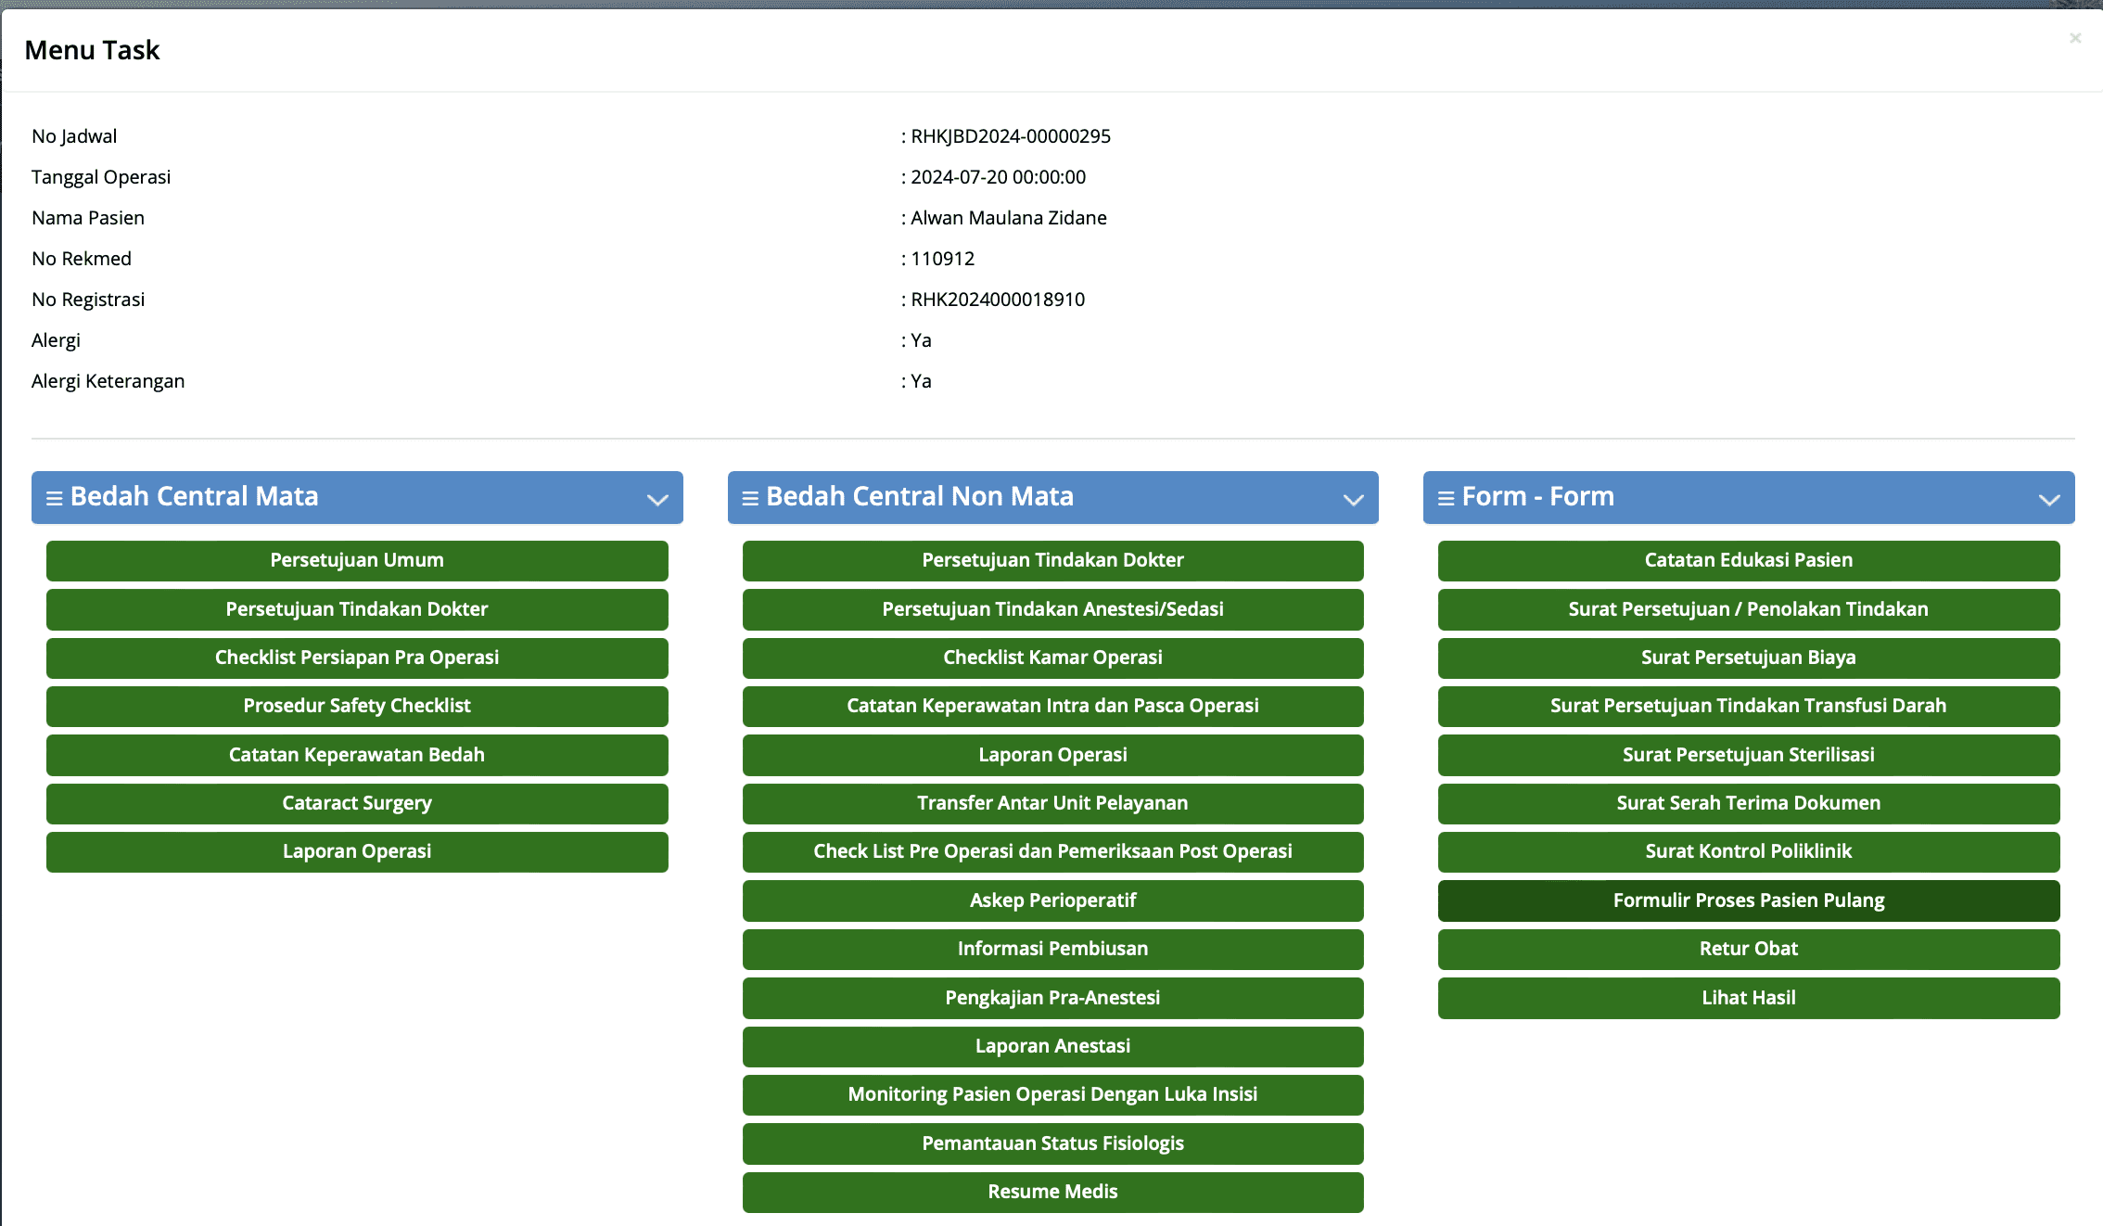Open Formulir Proses Pasien Pulang

(1748, 900)
